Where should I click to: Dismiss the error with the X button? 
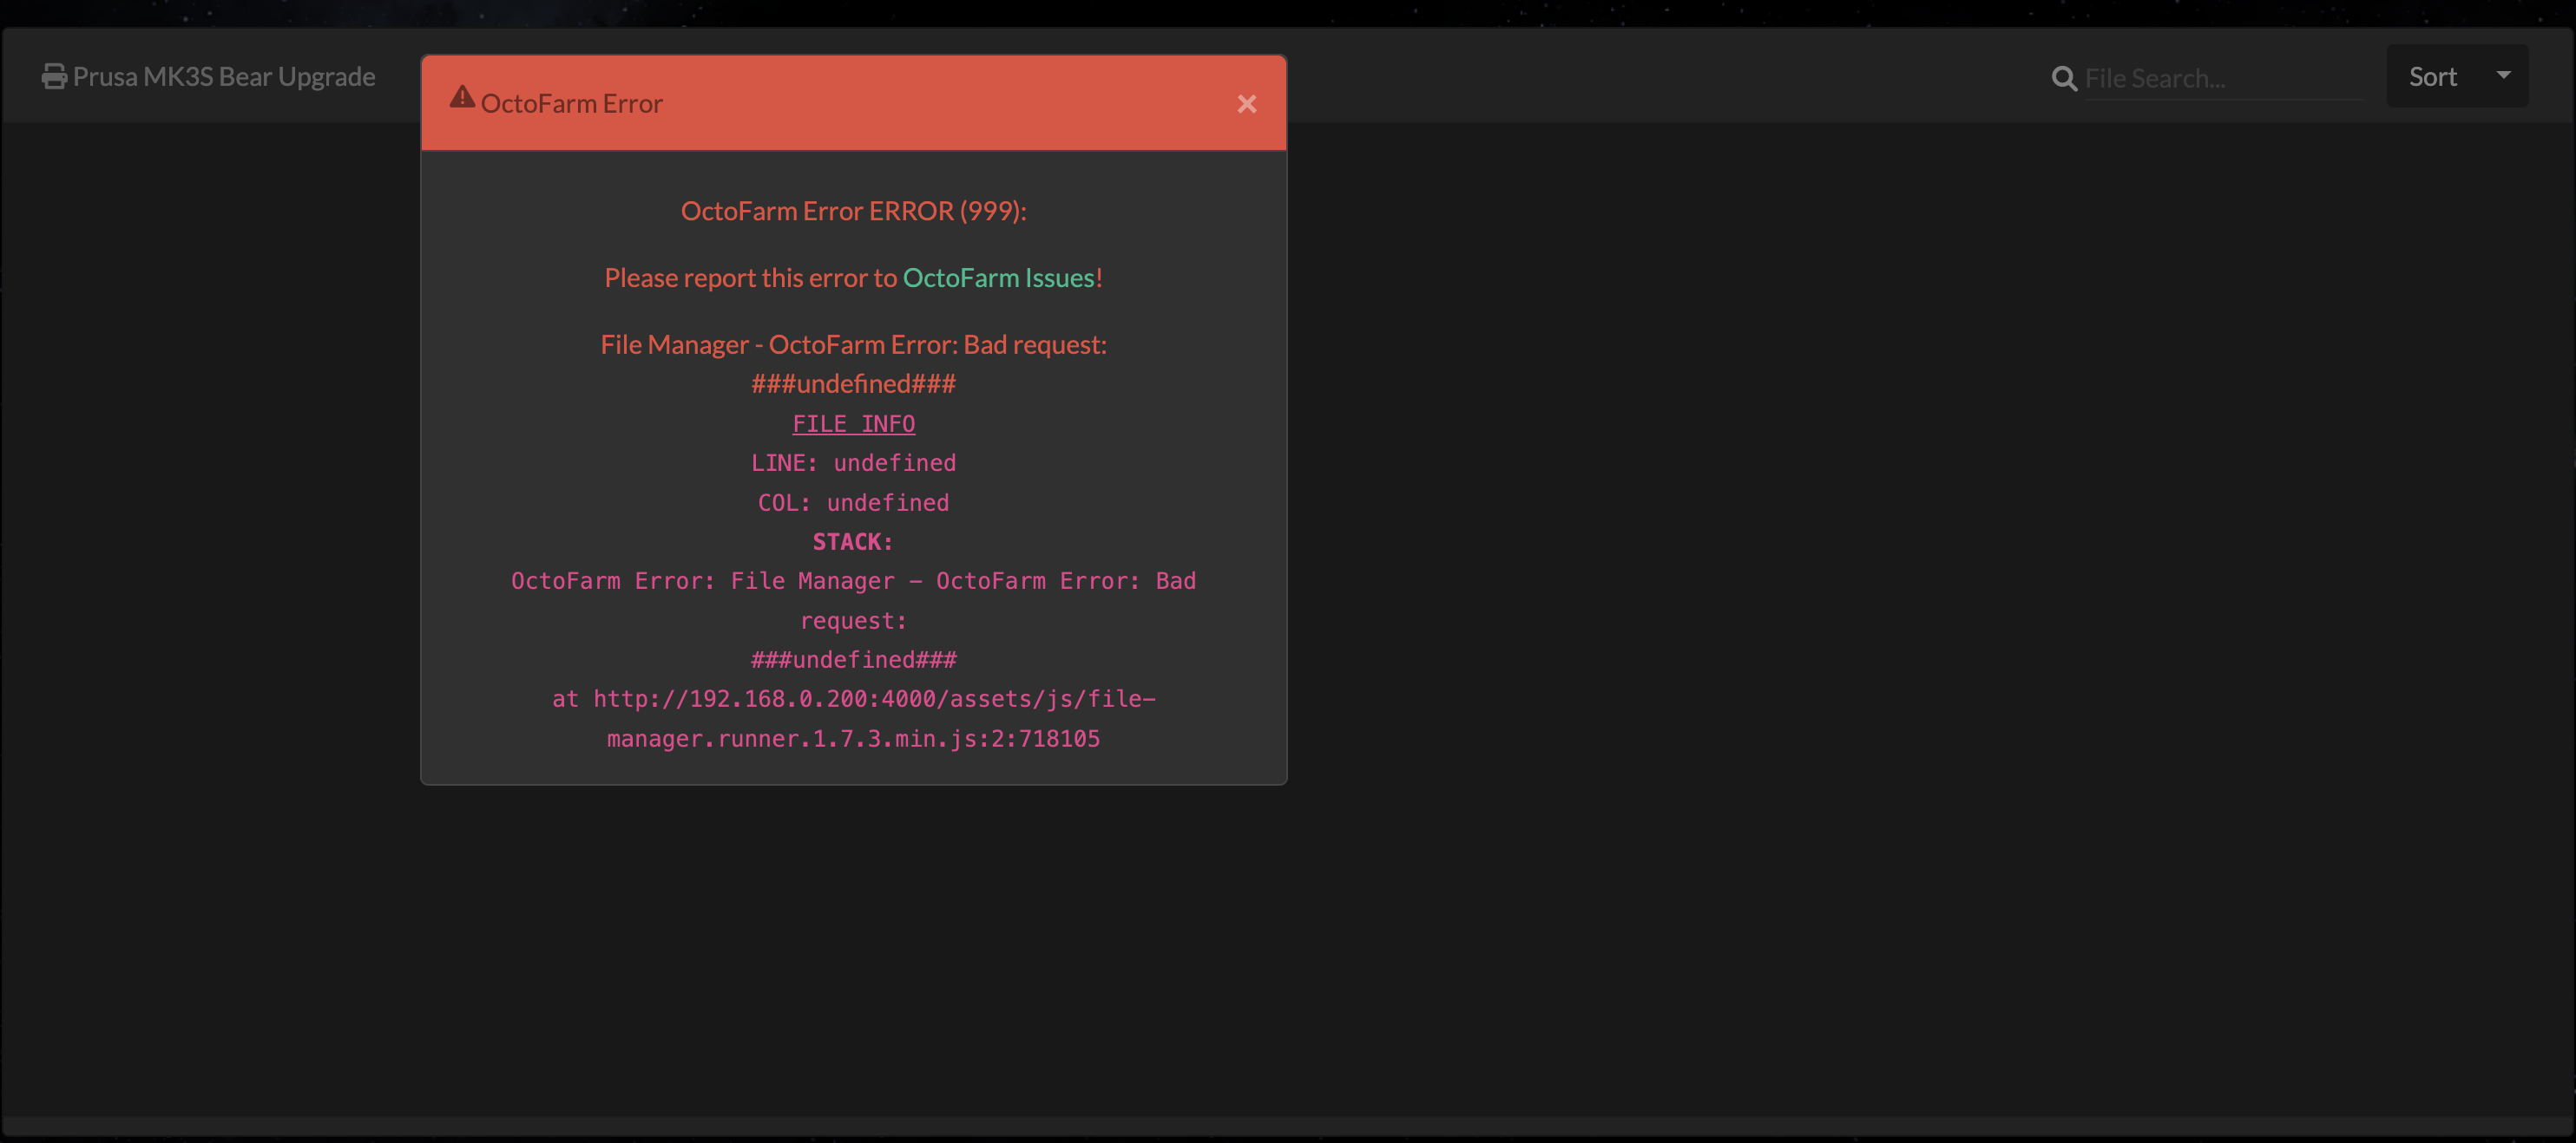(x=1247, y=103)
